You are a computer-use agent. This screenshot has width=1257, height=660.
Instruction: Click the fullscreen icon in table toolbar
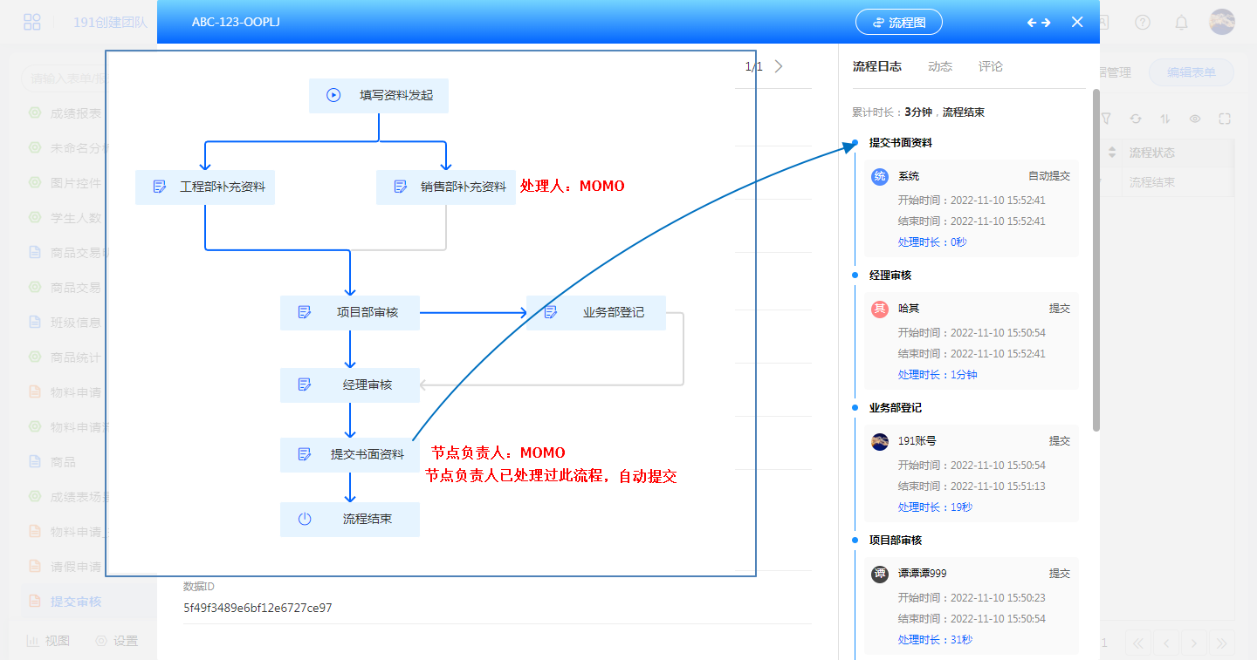pos(1225,119)
